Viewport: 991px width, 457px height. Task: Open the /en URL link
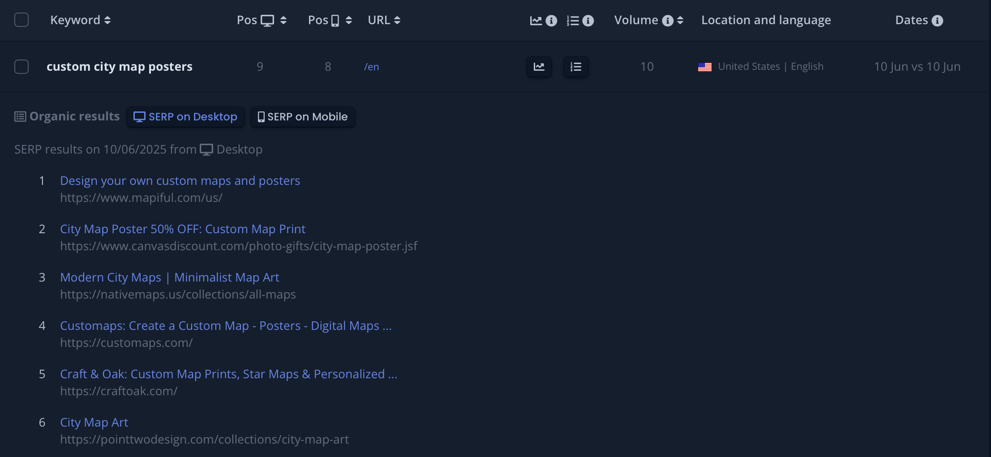click(x=372, y=67)
